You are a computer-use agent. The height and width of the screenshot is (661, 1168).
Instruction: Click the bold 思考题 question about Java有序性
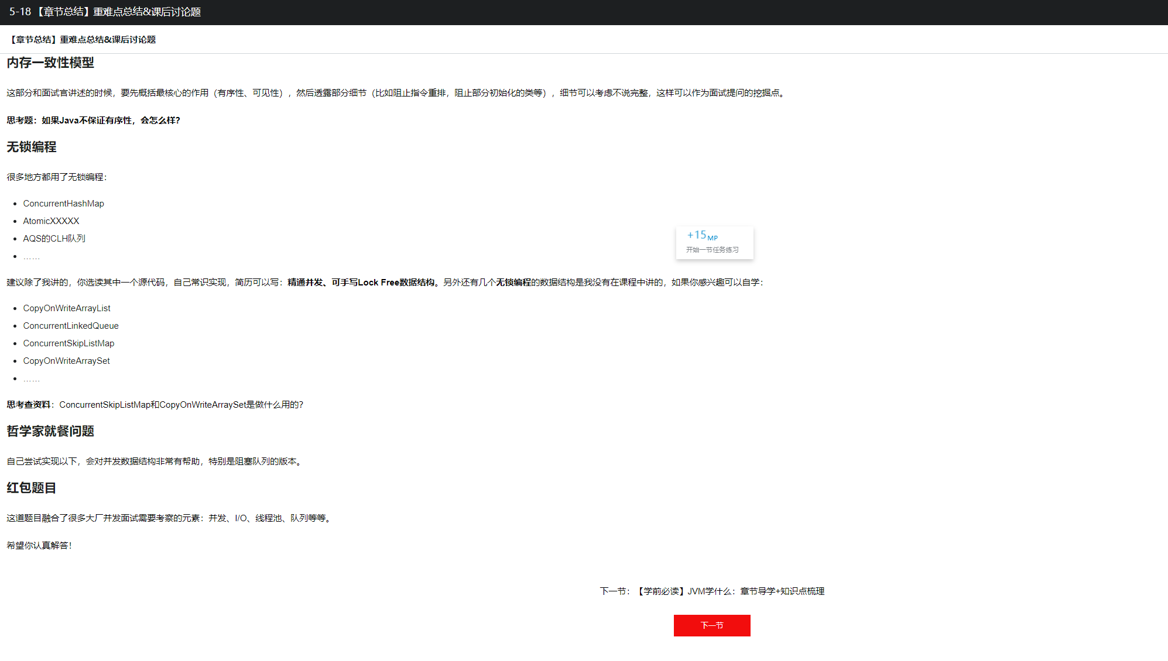coord(93,121)
